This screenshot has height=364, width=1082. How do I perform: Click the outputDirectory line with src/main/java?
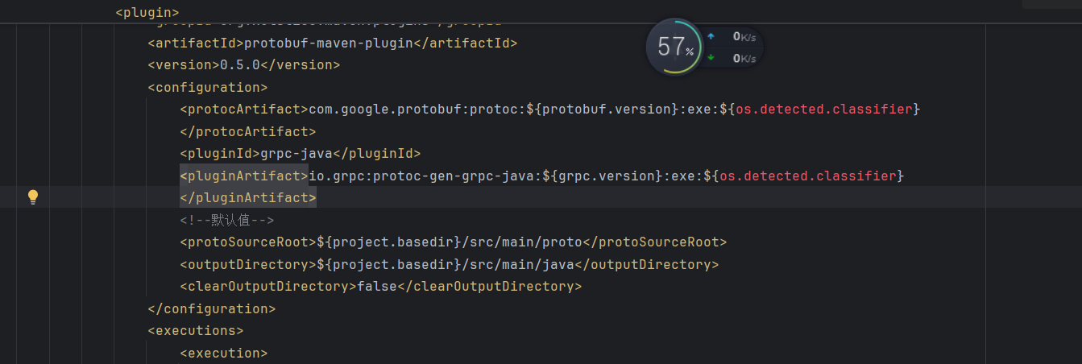[450, 264]
